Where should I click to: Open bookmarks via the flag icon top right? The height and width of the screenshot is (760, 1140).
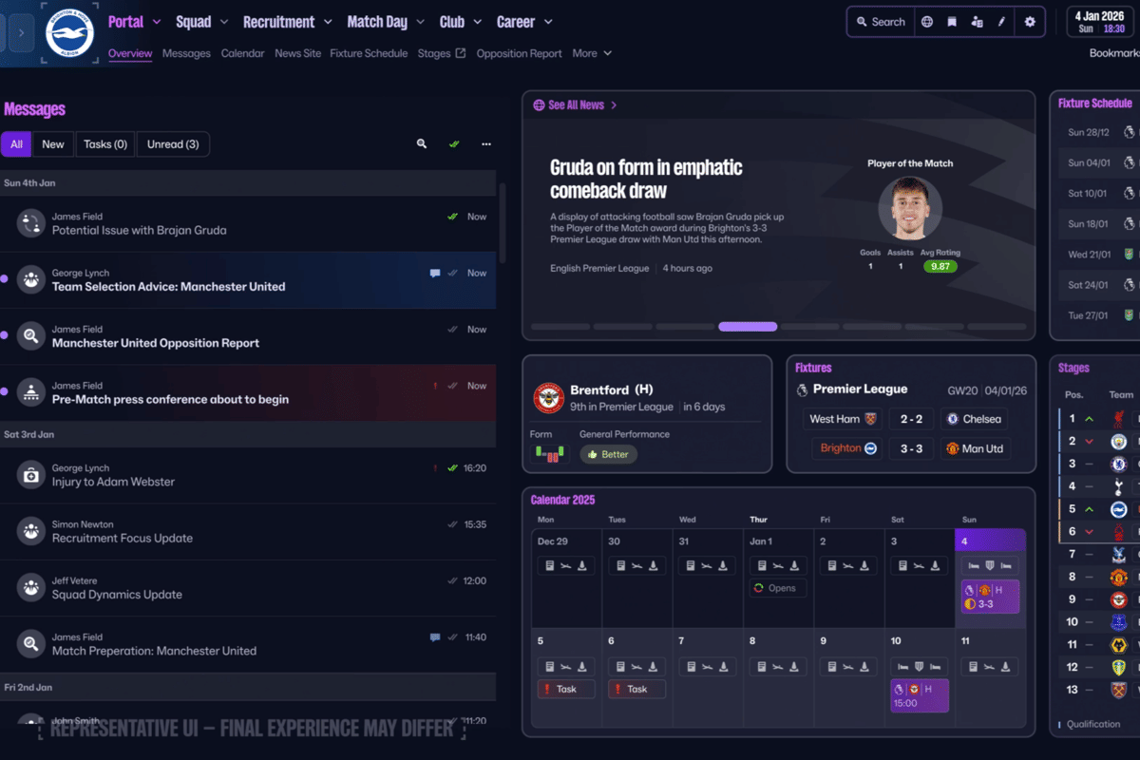(x=951, y=21)
